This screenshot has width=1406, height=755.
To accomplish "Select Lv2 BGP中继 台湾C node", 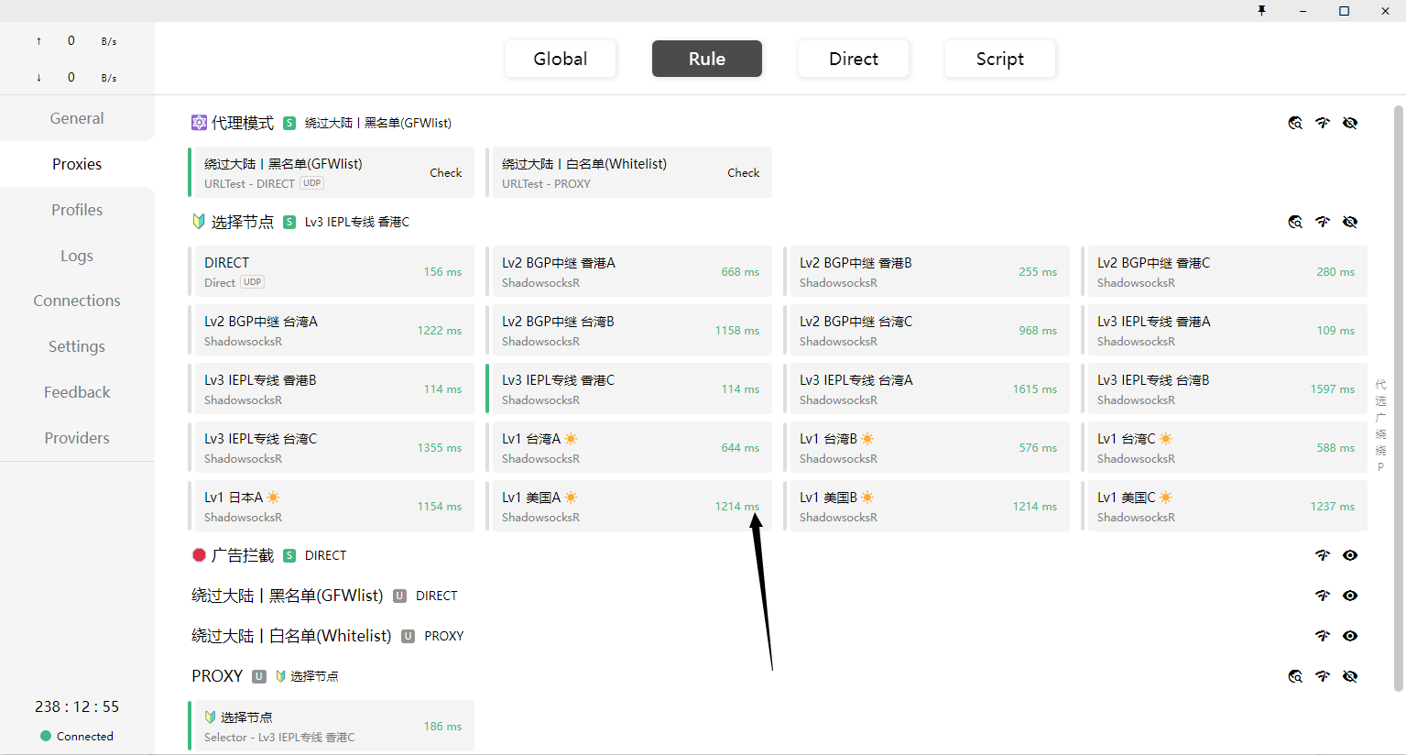I will [x=927, y=330].
